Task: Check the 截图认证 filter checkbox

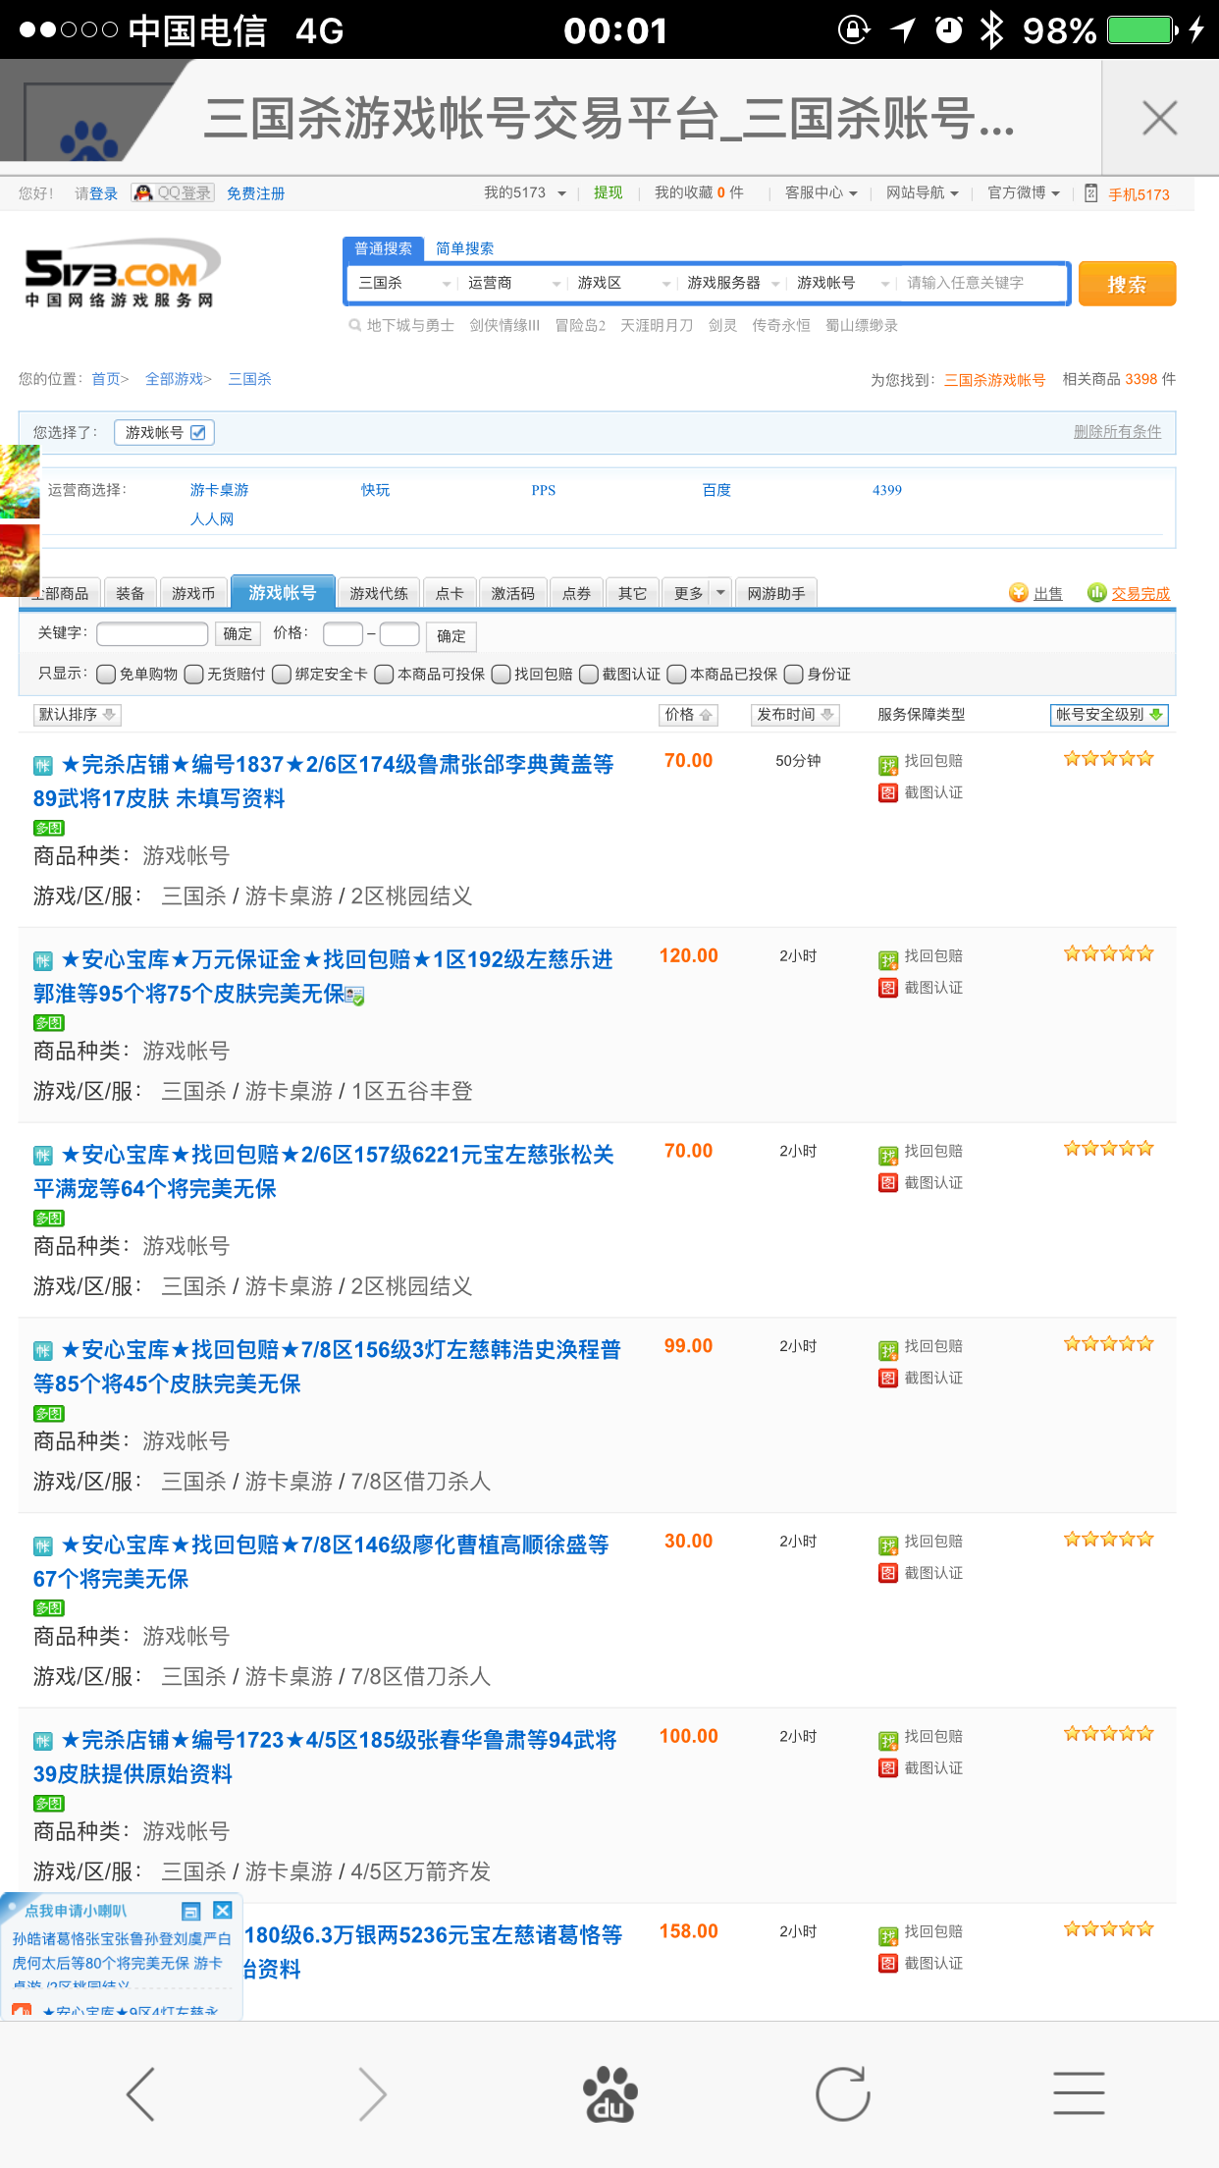Action: [x=589, y=674]
